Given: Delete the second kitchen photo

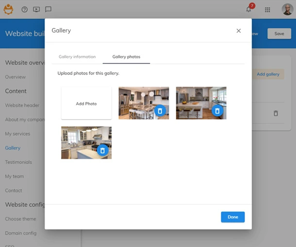Looking at the screenshot, I should pyautogui.click(x=217, y=111).
